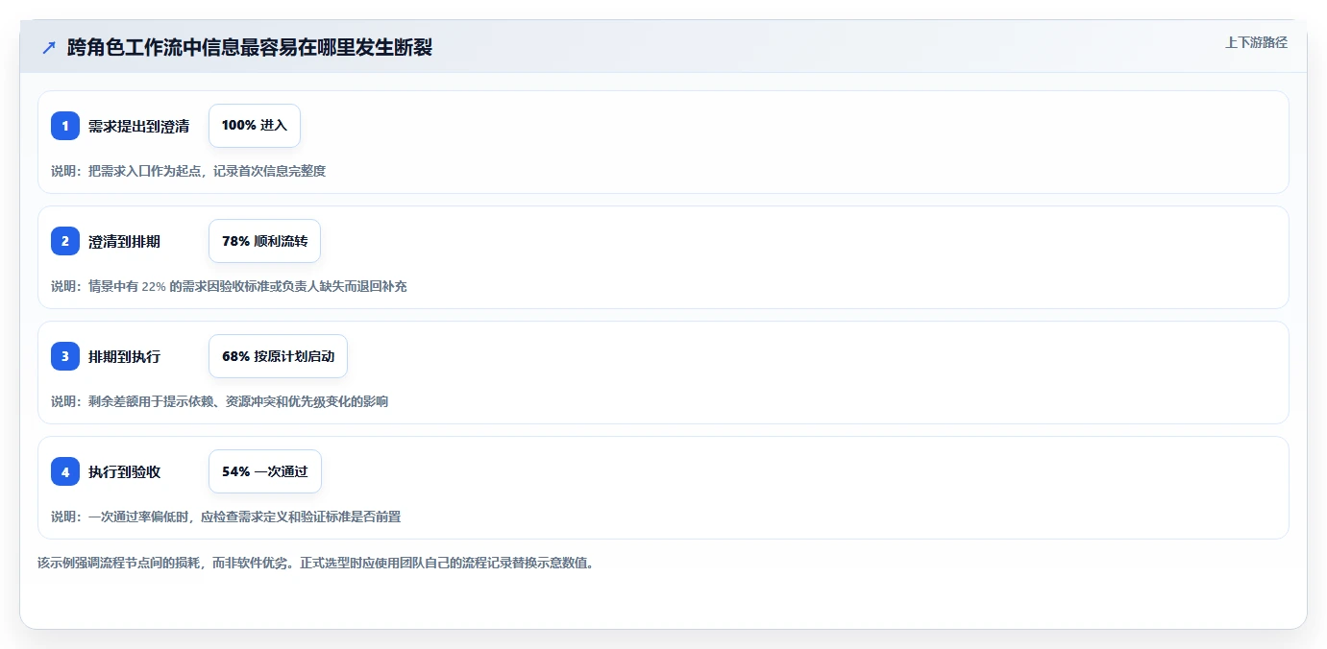Click the note about 22% 的需求退回补充
1327x649 pixels.
point(229,286)
